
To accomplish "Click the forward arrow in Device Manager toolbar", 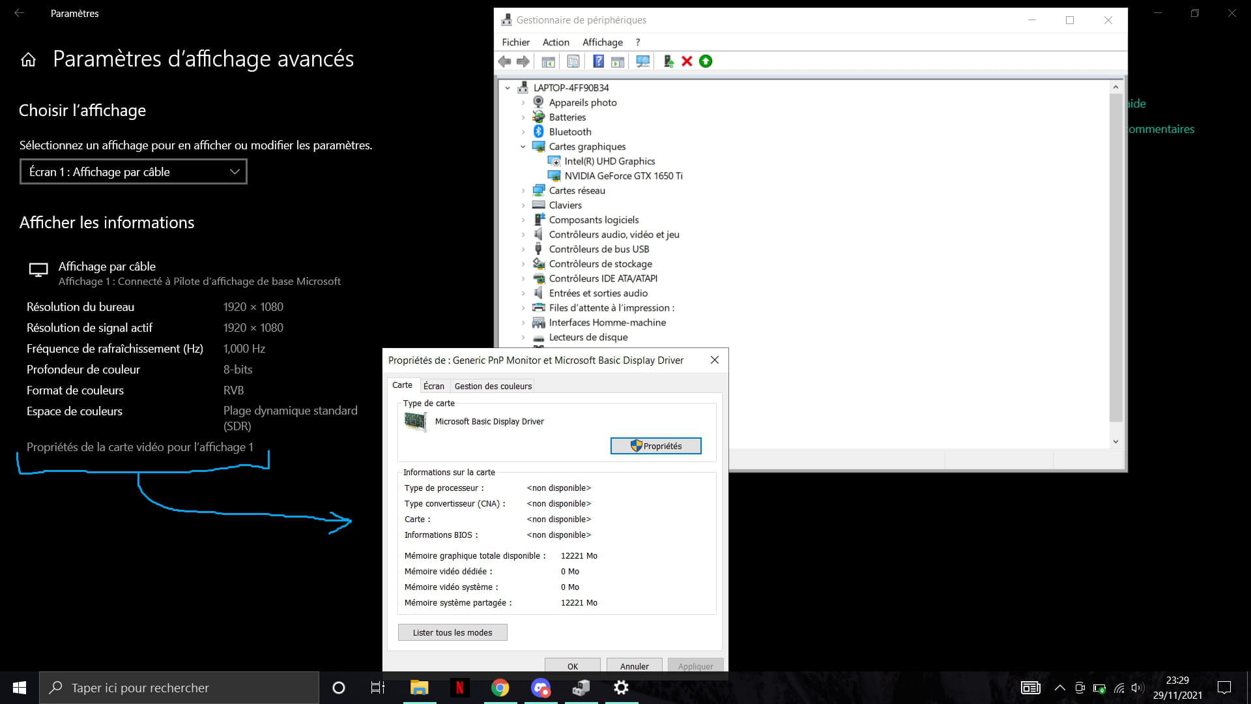I will (x=523, y=61).
